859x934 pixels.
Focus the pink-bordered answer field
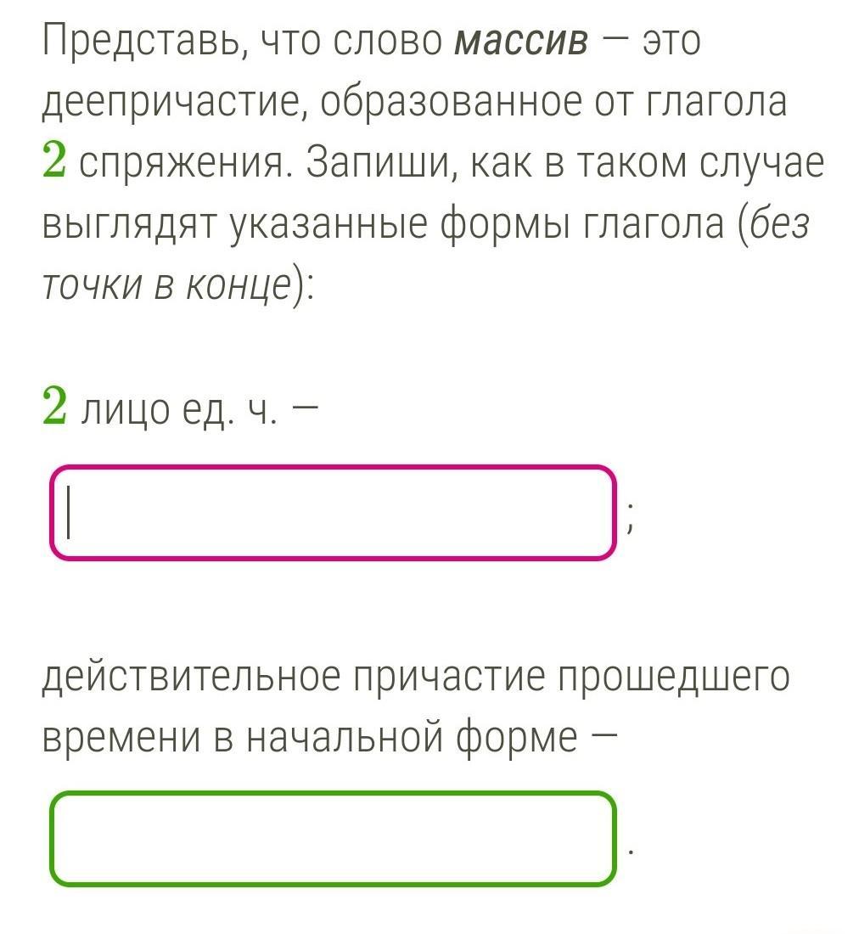tap(333, 513)
